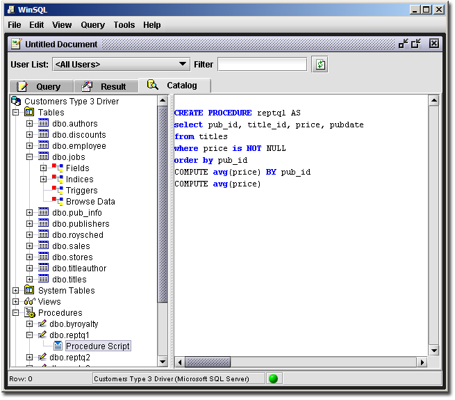Click the dbo.titleauthor table icon
Screen dimensions: 455x400
(43, 268)
